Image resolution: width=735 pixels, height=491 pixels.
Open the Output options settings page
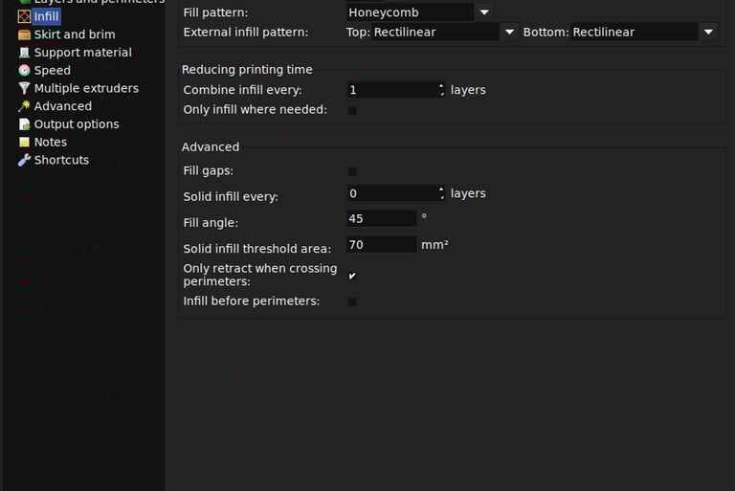click(77, 124)
